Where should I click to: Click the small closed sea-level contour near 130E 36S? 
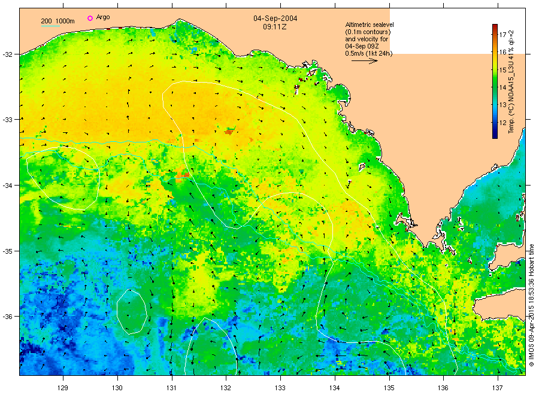[132, 312]
